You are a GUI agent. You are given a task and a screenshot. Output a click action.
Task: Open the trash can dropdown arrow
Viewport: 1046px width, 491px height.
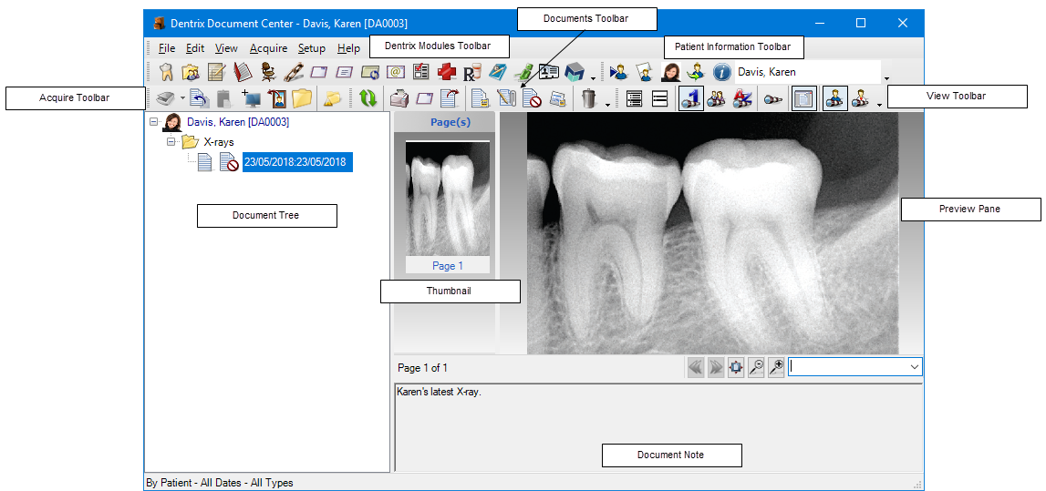607,105
